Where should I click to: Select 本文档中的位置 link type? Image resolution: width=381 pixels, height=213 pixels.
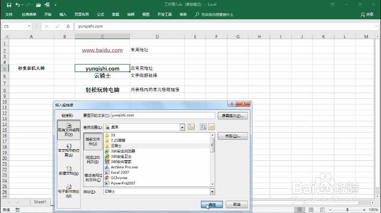coord(69,150)
